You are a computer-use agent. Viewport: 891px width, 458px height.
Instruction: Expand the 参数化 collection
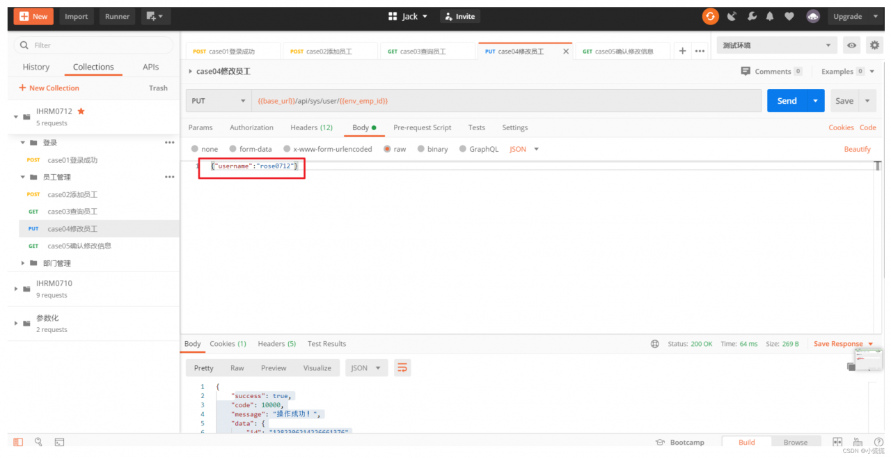click(x=16, y=323)
